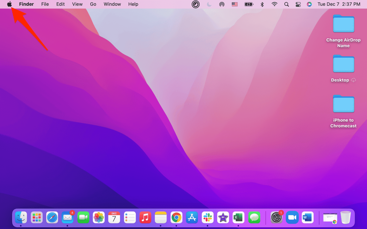Open the Finder File menu
The width and height of the screenshot is (367, 229).
click(x=45, y=4)
